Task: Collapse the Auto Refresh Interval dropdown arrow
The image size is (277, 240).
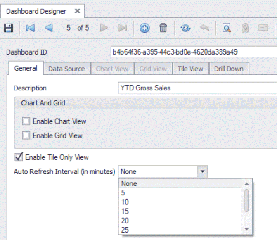Action: click(x=203, y=172)
